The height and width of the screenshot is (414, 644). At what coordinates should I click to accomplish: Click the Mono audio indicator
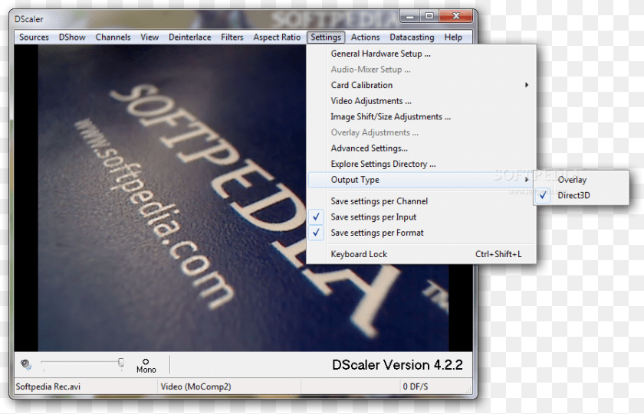146,365
